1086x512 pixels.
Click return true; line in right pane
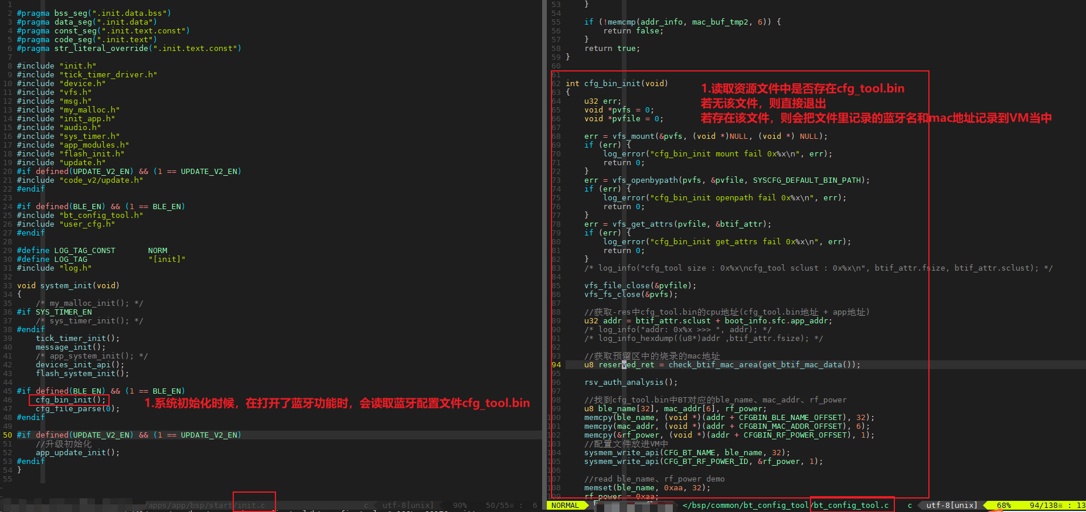(612, 48)
